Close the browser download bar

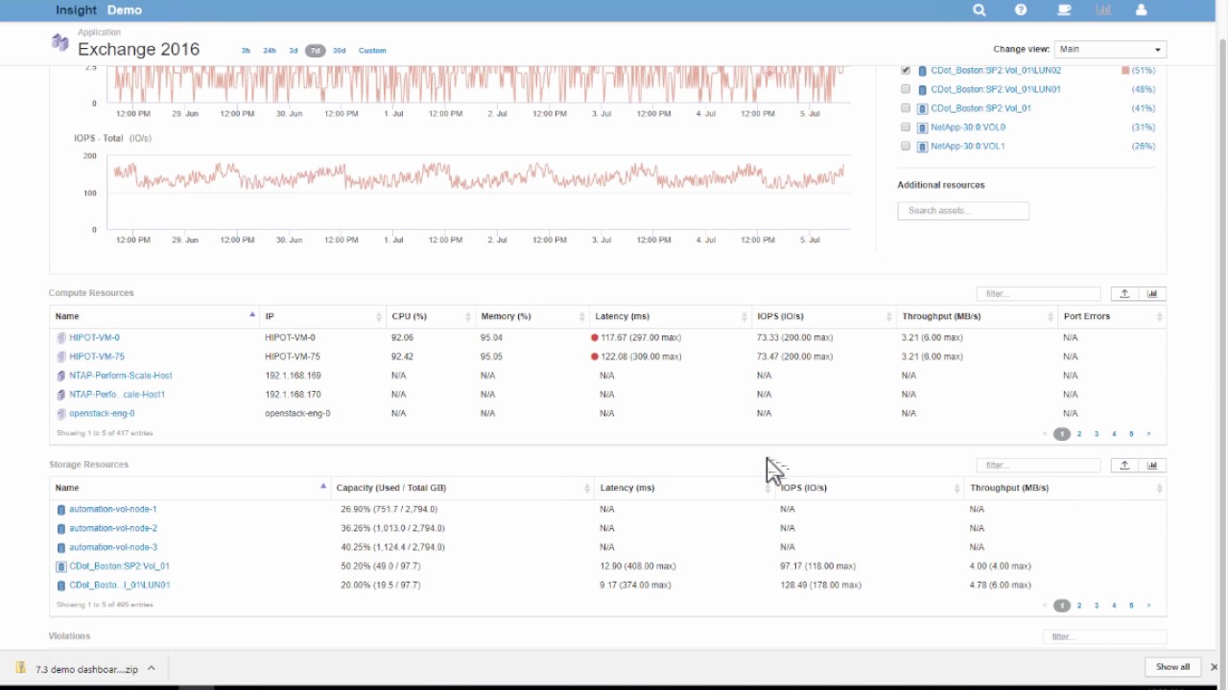(1214, 667)
